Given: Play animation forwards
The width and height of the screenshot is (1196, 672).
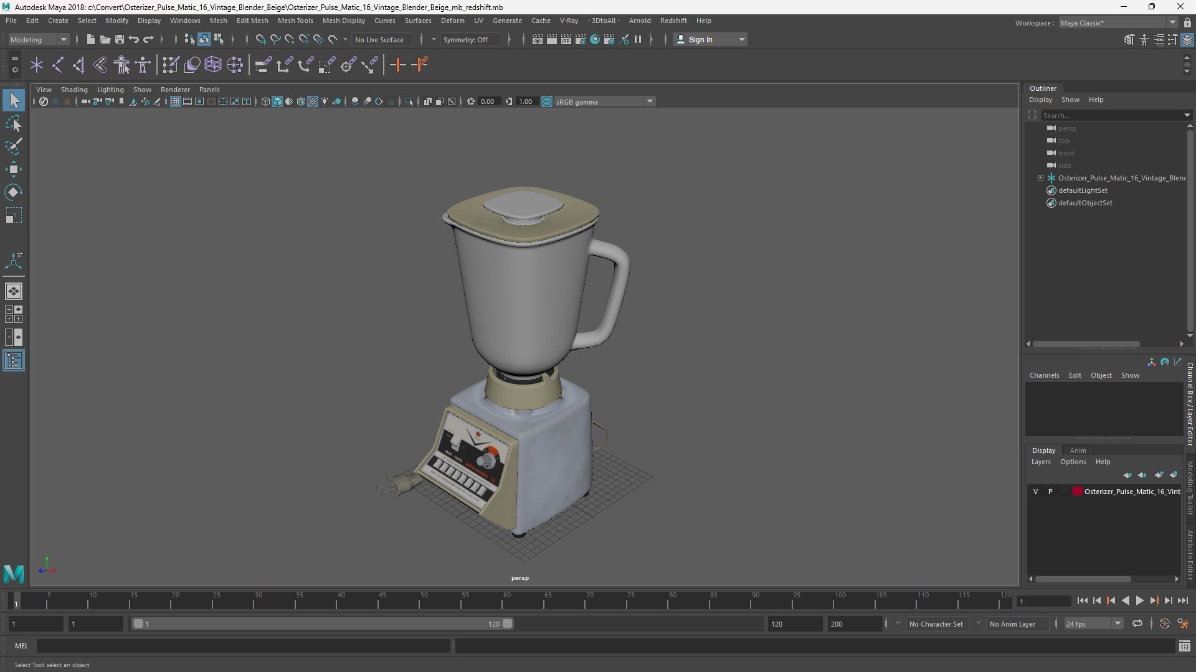Looking at the screenshot, I should (x=1139, y=600).
